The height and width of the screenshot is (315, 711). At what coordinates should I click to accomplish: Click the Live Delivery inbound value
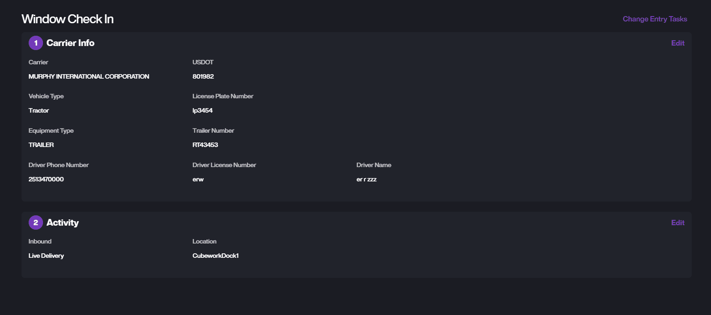click(x=46, y=256)
